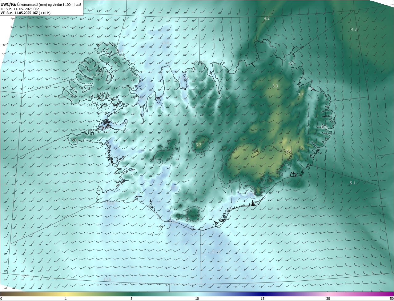The height and width of the screenshot is (301, 394).
Task: Click the 'VT: Sun. 11.05.2025 16Z (+10 h)' line
Action: (x=26, y=13)
